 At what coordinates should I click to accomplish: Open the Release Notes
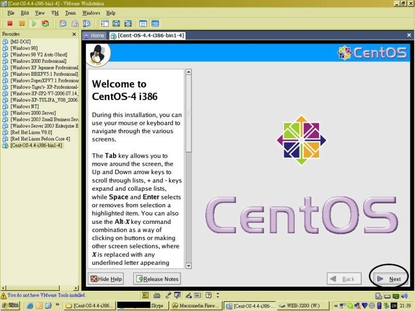[x=157, y=279]
